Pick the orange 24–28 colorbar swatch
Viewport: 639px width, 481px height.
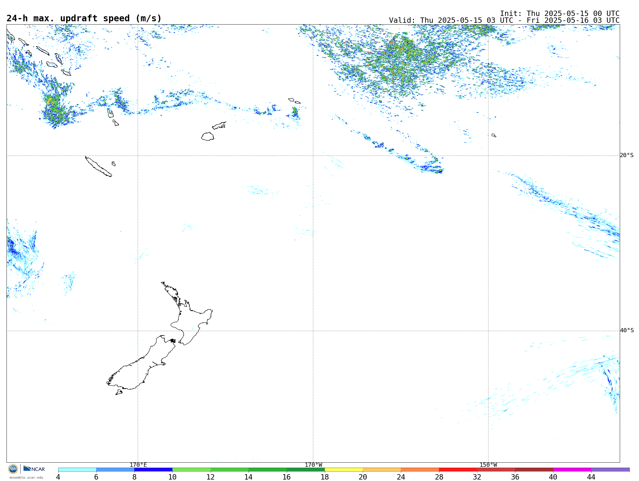click(420, 469)
